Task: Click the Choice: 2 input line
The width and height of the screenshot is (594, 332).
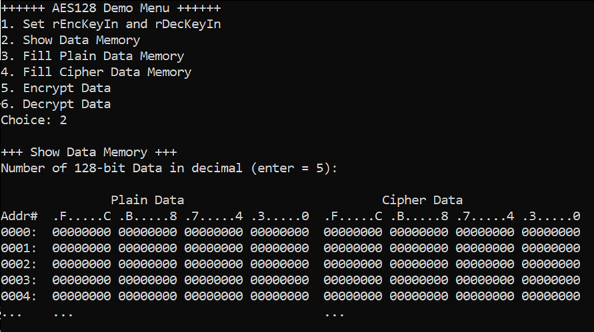Action: [x=34, y=120]
